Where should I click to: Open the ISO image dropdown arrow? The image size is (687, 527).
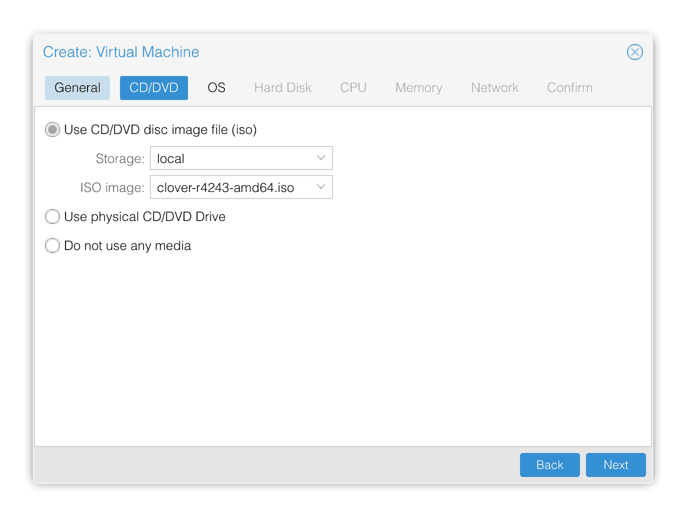(x=321, y=187)
